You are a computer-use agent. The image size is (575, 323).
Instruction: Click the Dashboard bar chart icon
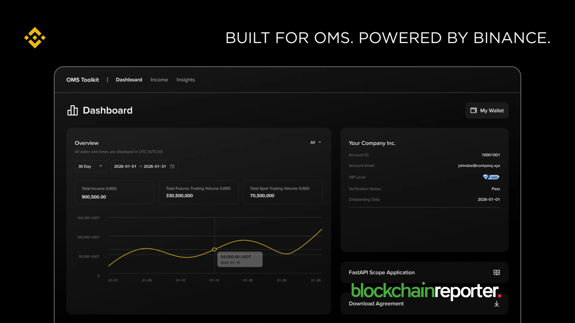pos(72,110)
